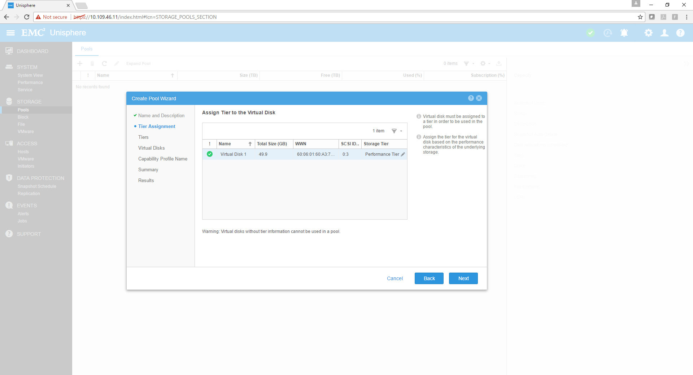Image resolution: width=693 pixels, height=375 pixels.
Task: Open the alerts bell icon in header
Action: click(x=624, y=33)
